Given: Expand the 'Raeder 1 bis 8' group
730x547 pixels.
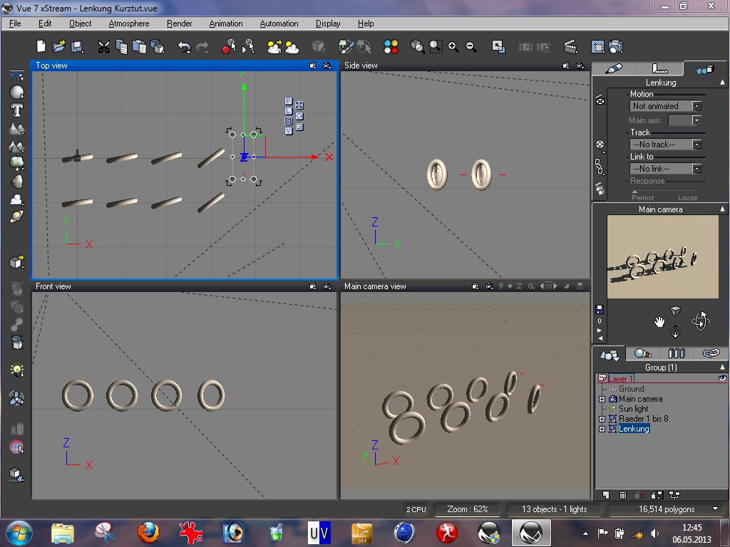Looking at the screenshot, I should (x=602, y=419).
